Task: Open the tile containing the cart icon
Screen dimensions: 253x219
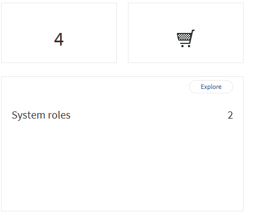Action: [186, 33]
